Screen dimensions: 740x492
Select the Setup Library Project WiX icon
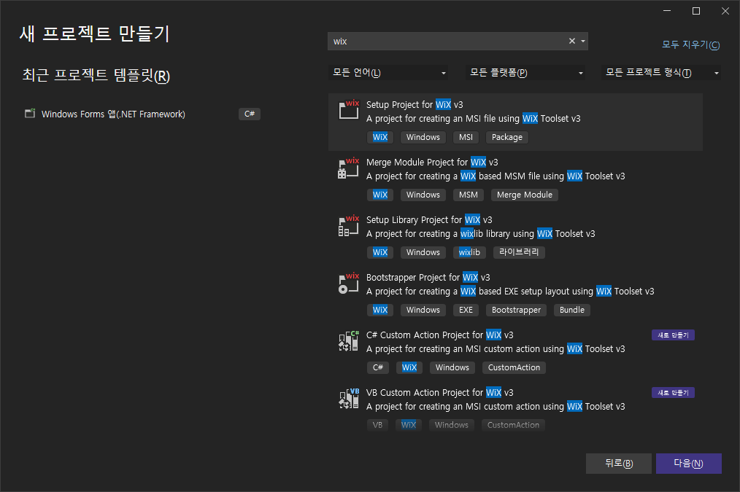tap(349, 225)
